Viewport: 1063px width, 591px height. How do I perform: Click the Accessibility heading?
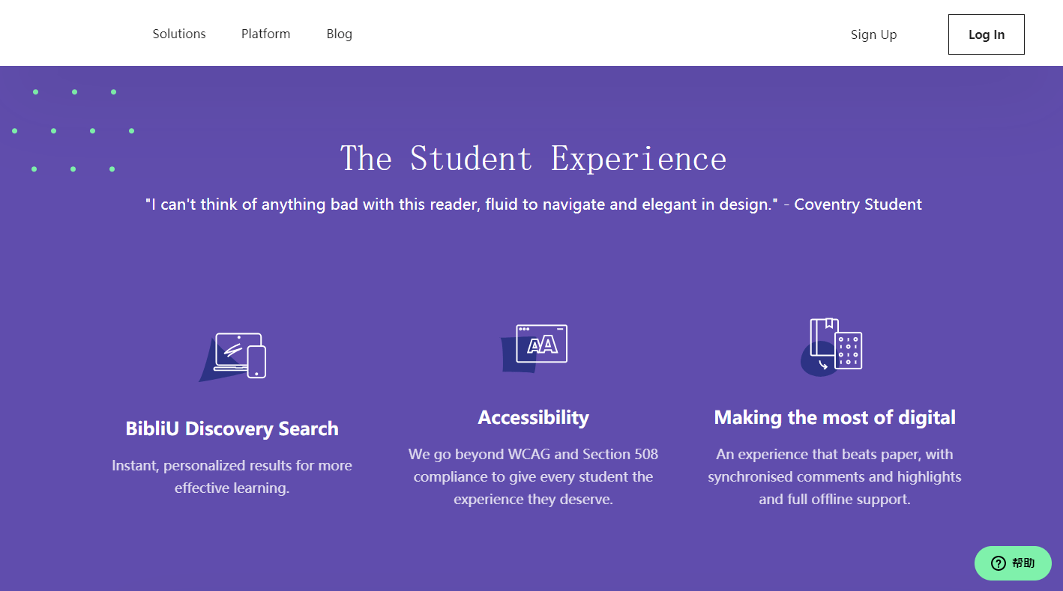534,417
